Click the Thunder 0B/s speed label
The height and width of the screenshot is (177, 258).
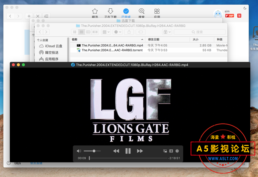[17, 163]
